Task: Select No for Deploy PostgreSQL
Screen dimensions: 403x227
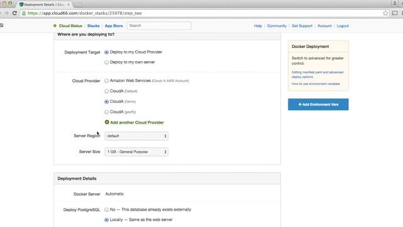Action: (106, 210)
